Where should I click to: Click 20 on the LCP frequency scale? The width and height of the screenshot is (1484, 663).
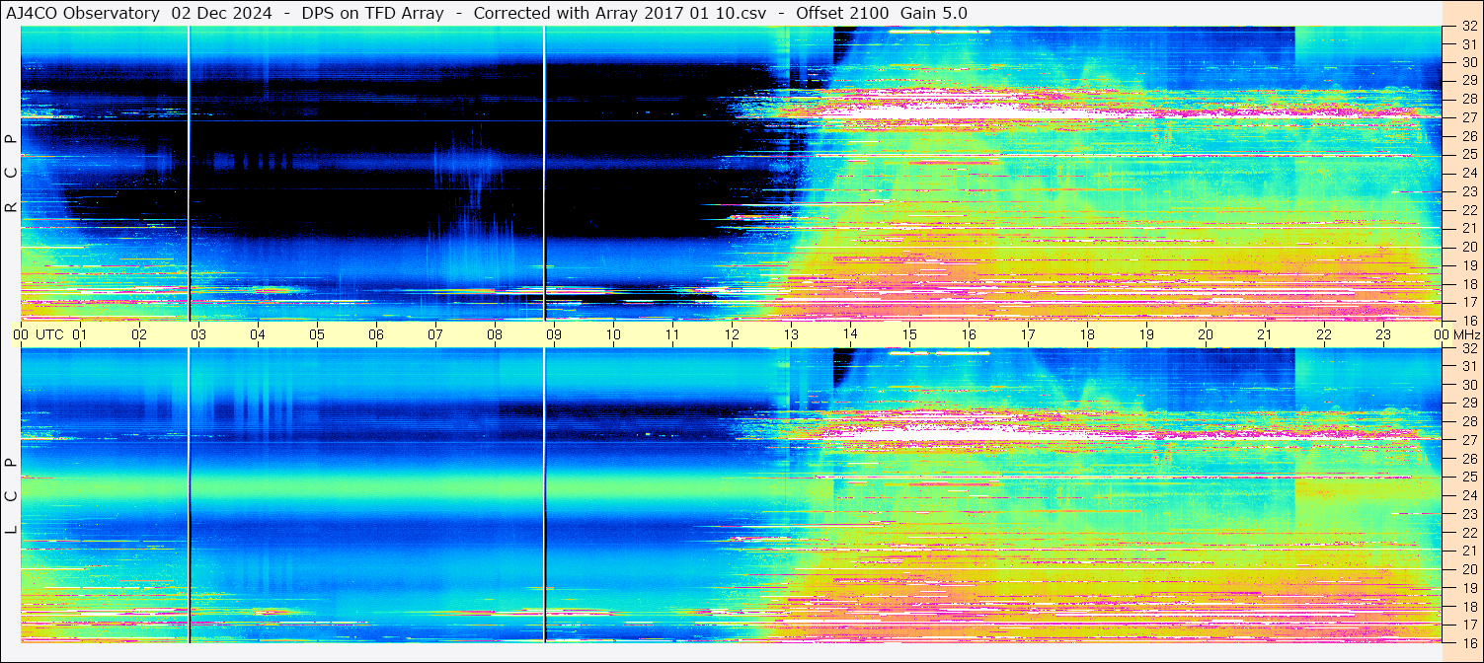tap(1469, 569)
